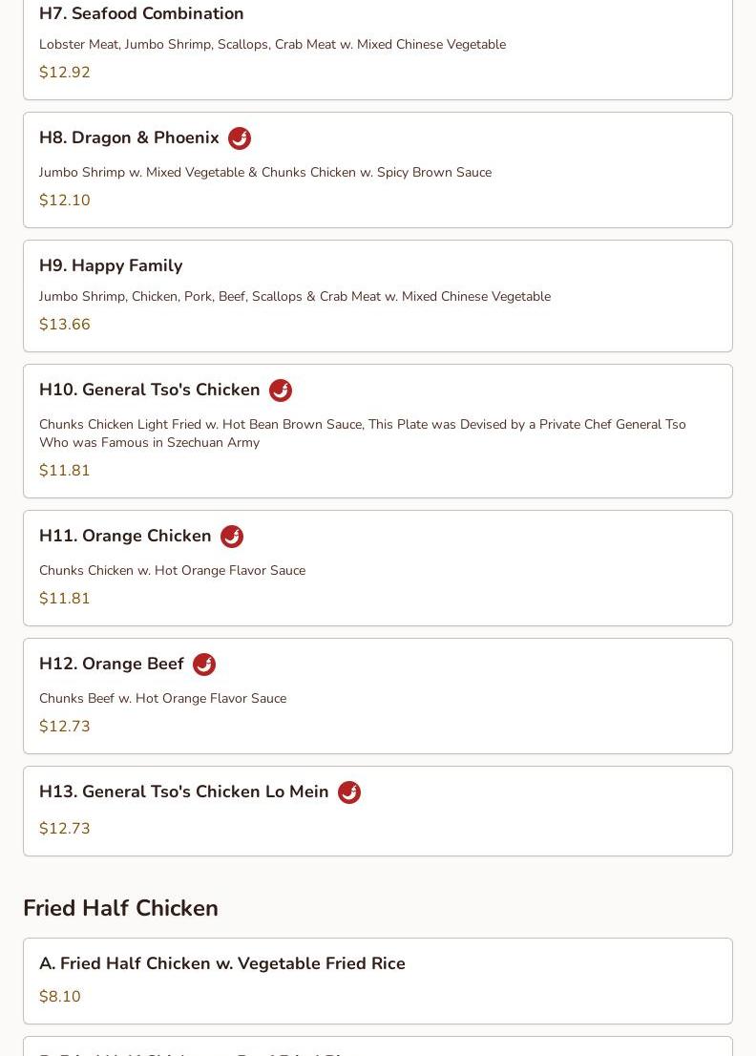Click the $8.10 Fried Half Chicken price
The image size is (756, 1056).
tap(60, 996)
